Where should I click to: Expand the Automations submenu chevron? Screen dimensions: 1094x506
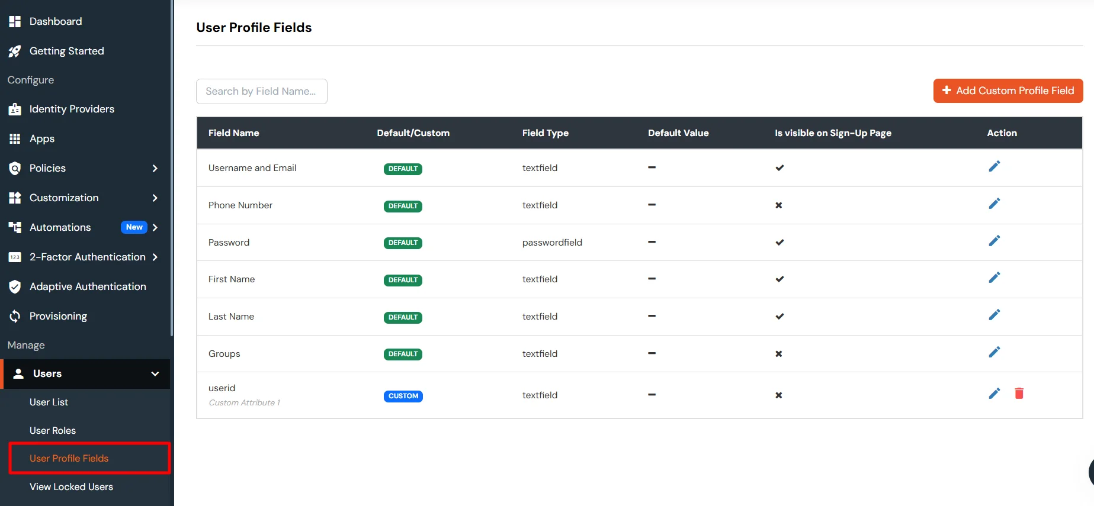[155, 227]
